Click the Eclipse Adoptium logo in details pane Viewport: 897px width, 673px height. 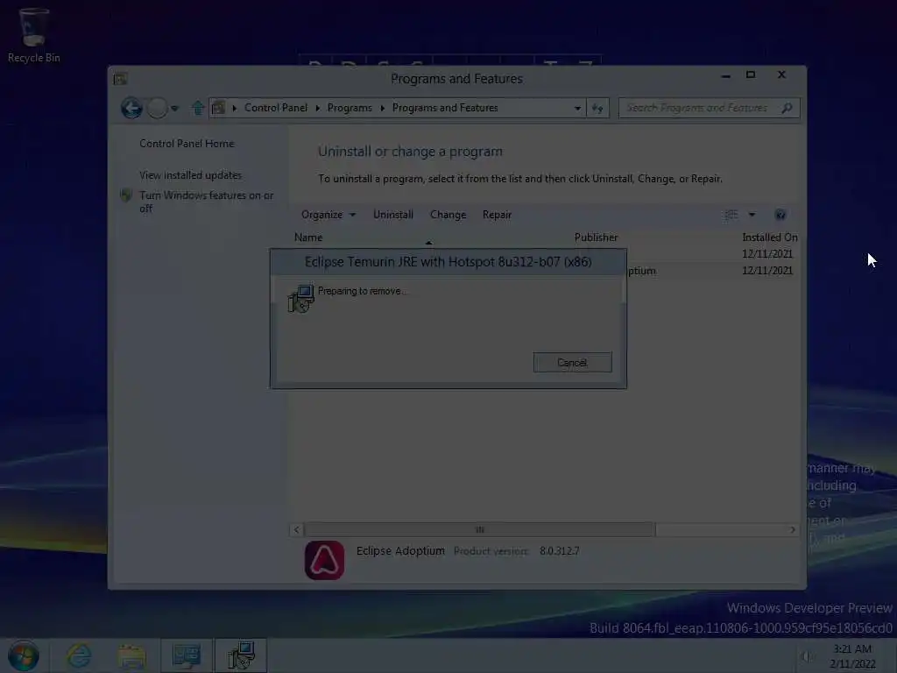pyautogui.click(x=324, y=560)
